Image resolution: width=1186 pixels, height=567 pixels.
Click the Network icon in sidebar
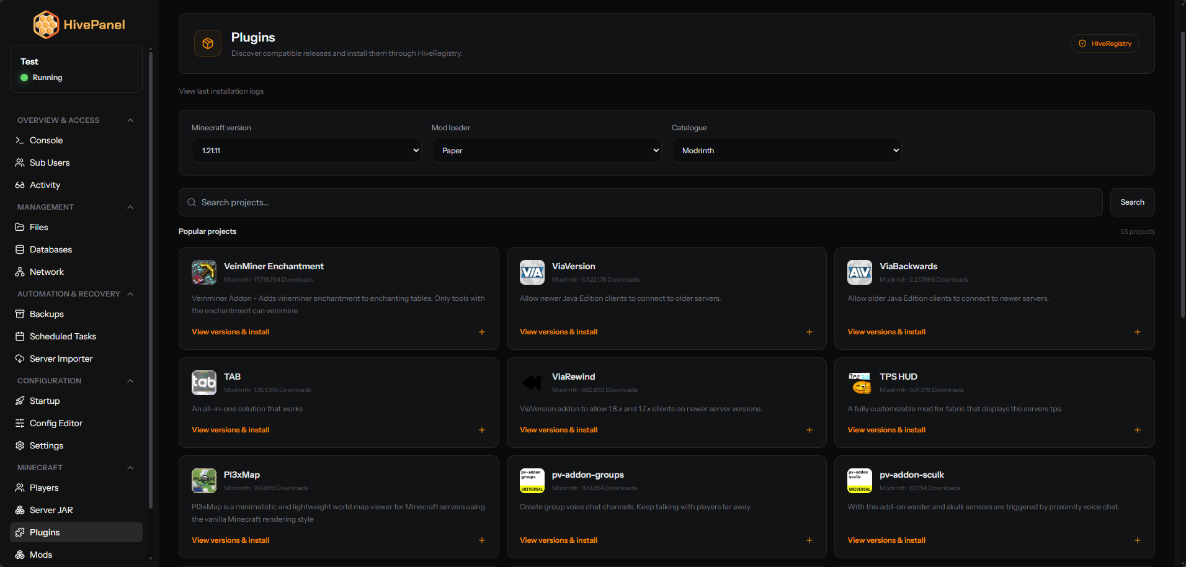(x=20, y=272)
